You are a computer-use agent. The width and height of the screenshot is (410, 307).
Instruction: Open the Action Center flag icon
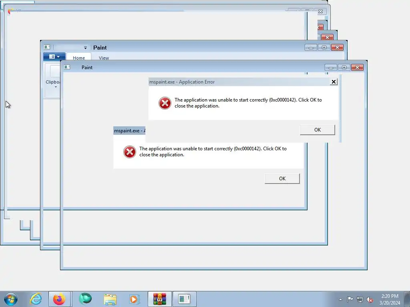[x=350, y=299]
